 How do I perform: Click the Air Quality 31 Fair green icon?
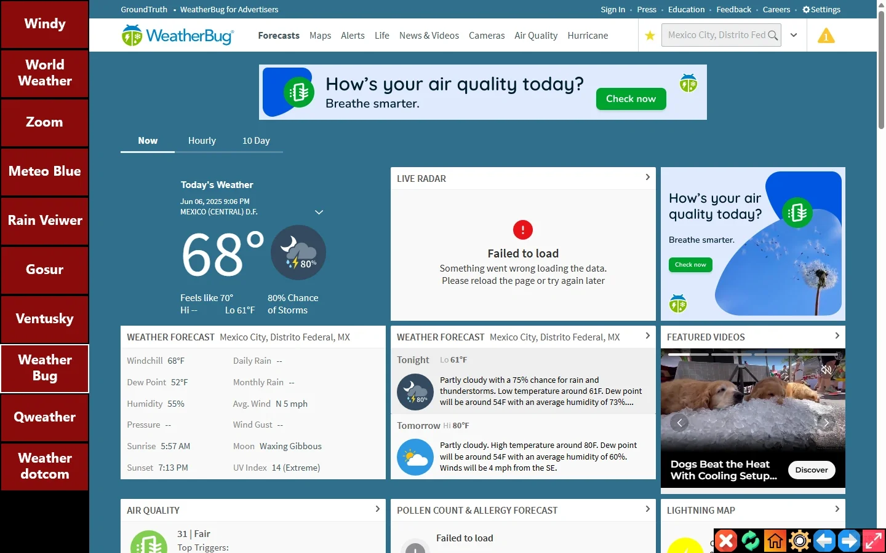pos(149,542)
